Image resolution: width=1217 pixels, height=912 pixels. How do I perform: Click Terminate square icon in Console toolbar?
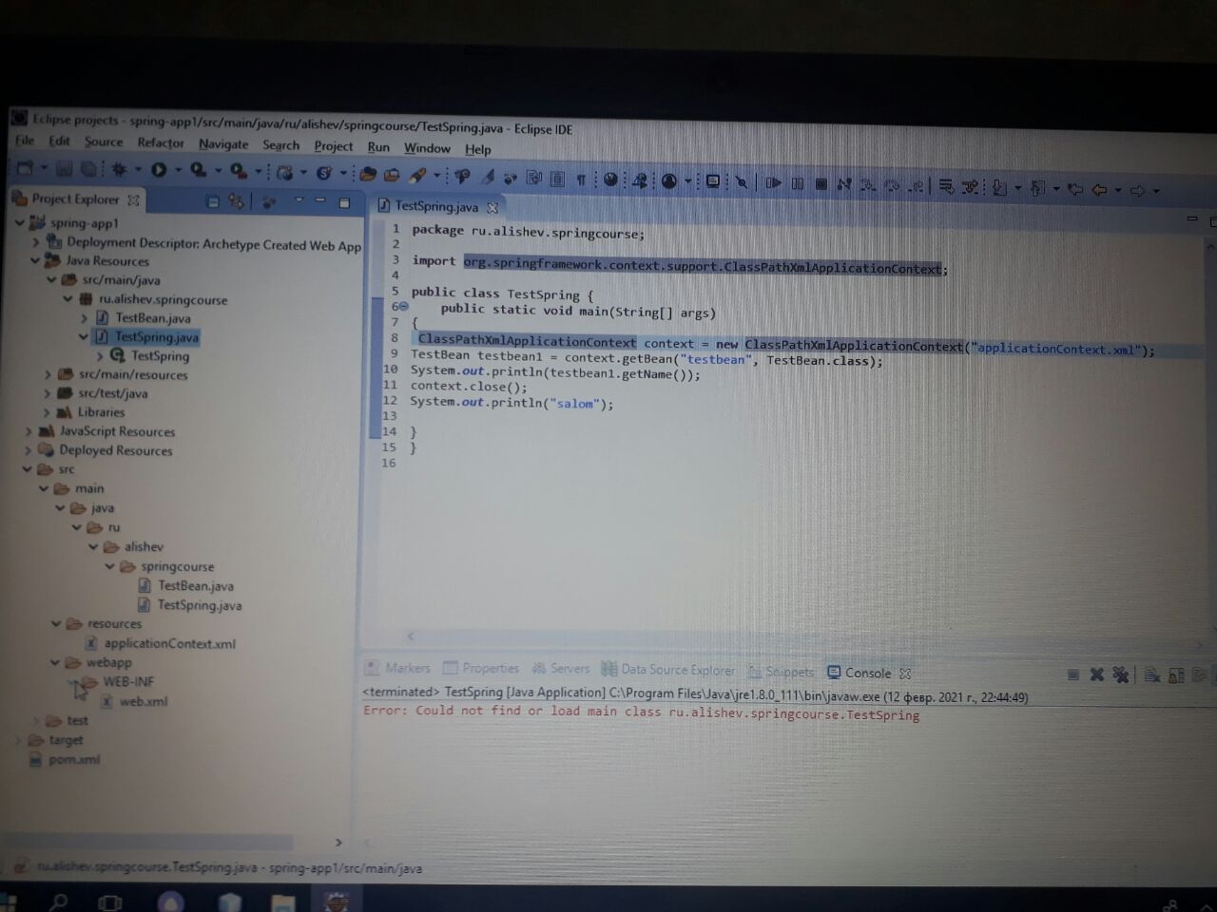point(1072,674)
